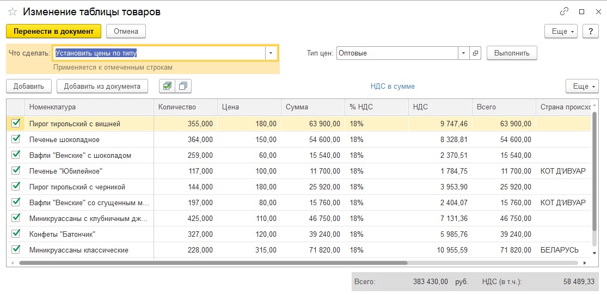The width and height of the screenshot is (607, 295).
Task: Uncheck the Пирог тирольский с вишней row
Action: coord(16,124)
